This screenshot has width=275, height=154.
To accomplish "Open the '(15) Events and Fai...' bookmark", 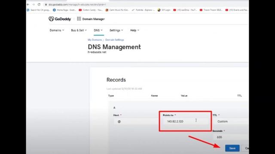I will click(237, 10).
